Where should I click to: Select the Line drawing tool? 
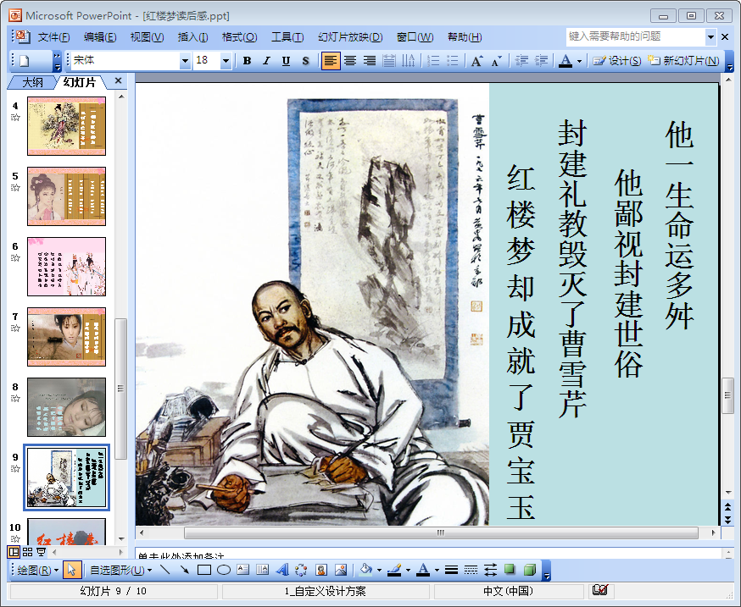165,570
